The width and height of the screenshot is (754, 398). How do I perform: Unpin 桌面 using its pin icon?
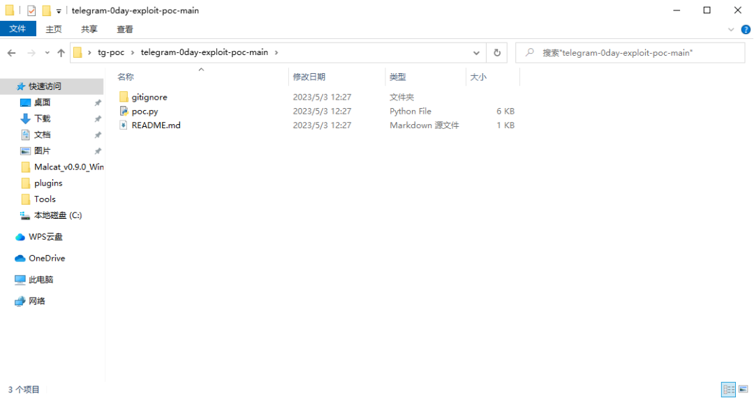pyautogui.click(x=98, y=102)
